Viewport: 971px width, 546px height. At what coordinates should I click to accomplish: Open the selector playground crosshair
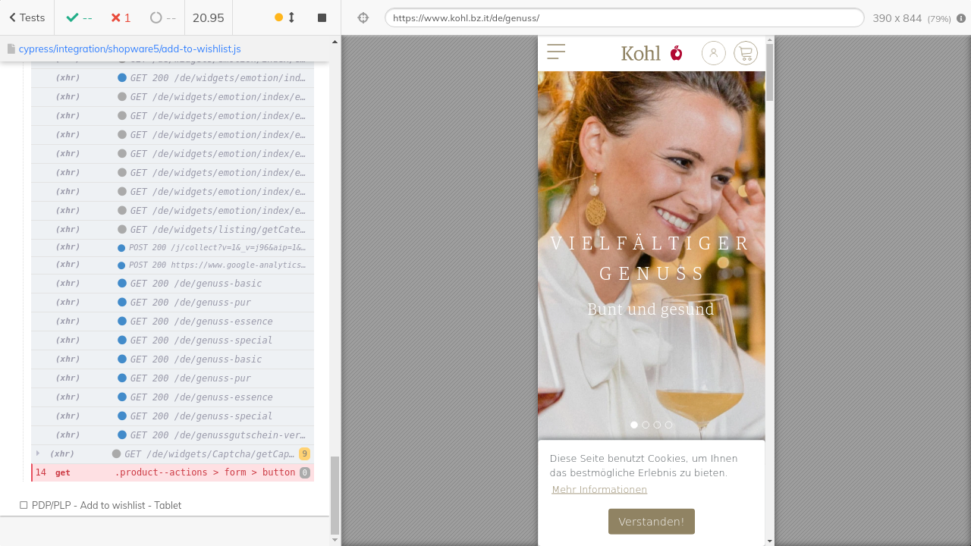363,17
